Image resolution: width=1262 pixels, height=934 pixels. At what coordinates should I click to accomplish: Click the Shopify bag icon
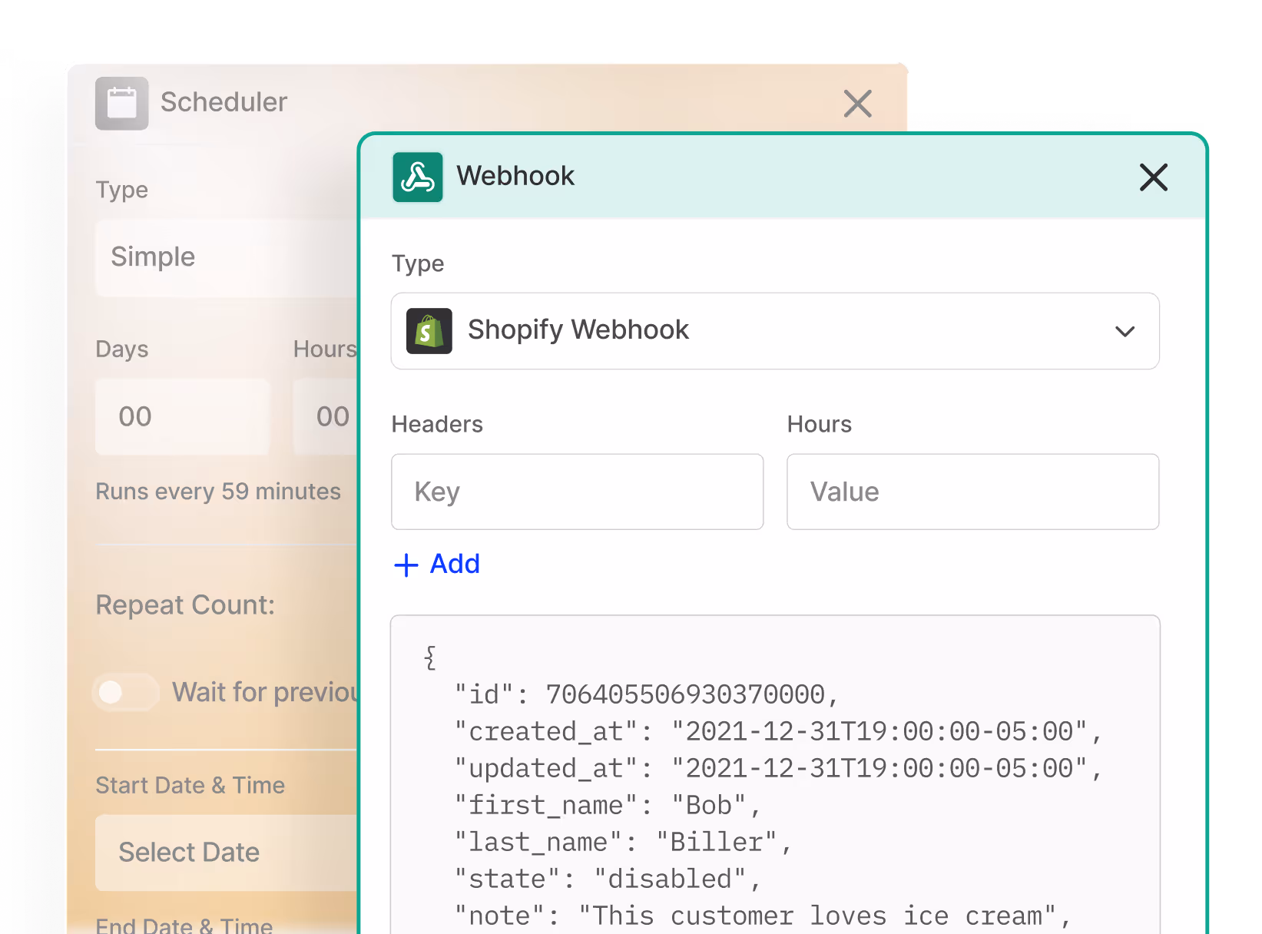(x=429, y=331)
